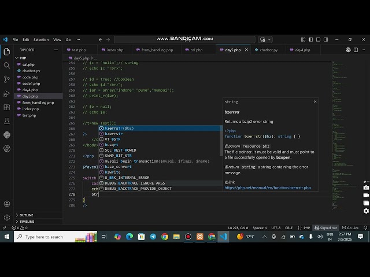
Task: Open errors and warnings problems indicator
Action: (x=20, y=228)
